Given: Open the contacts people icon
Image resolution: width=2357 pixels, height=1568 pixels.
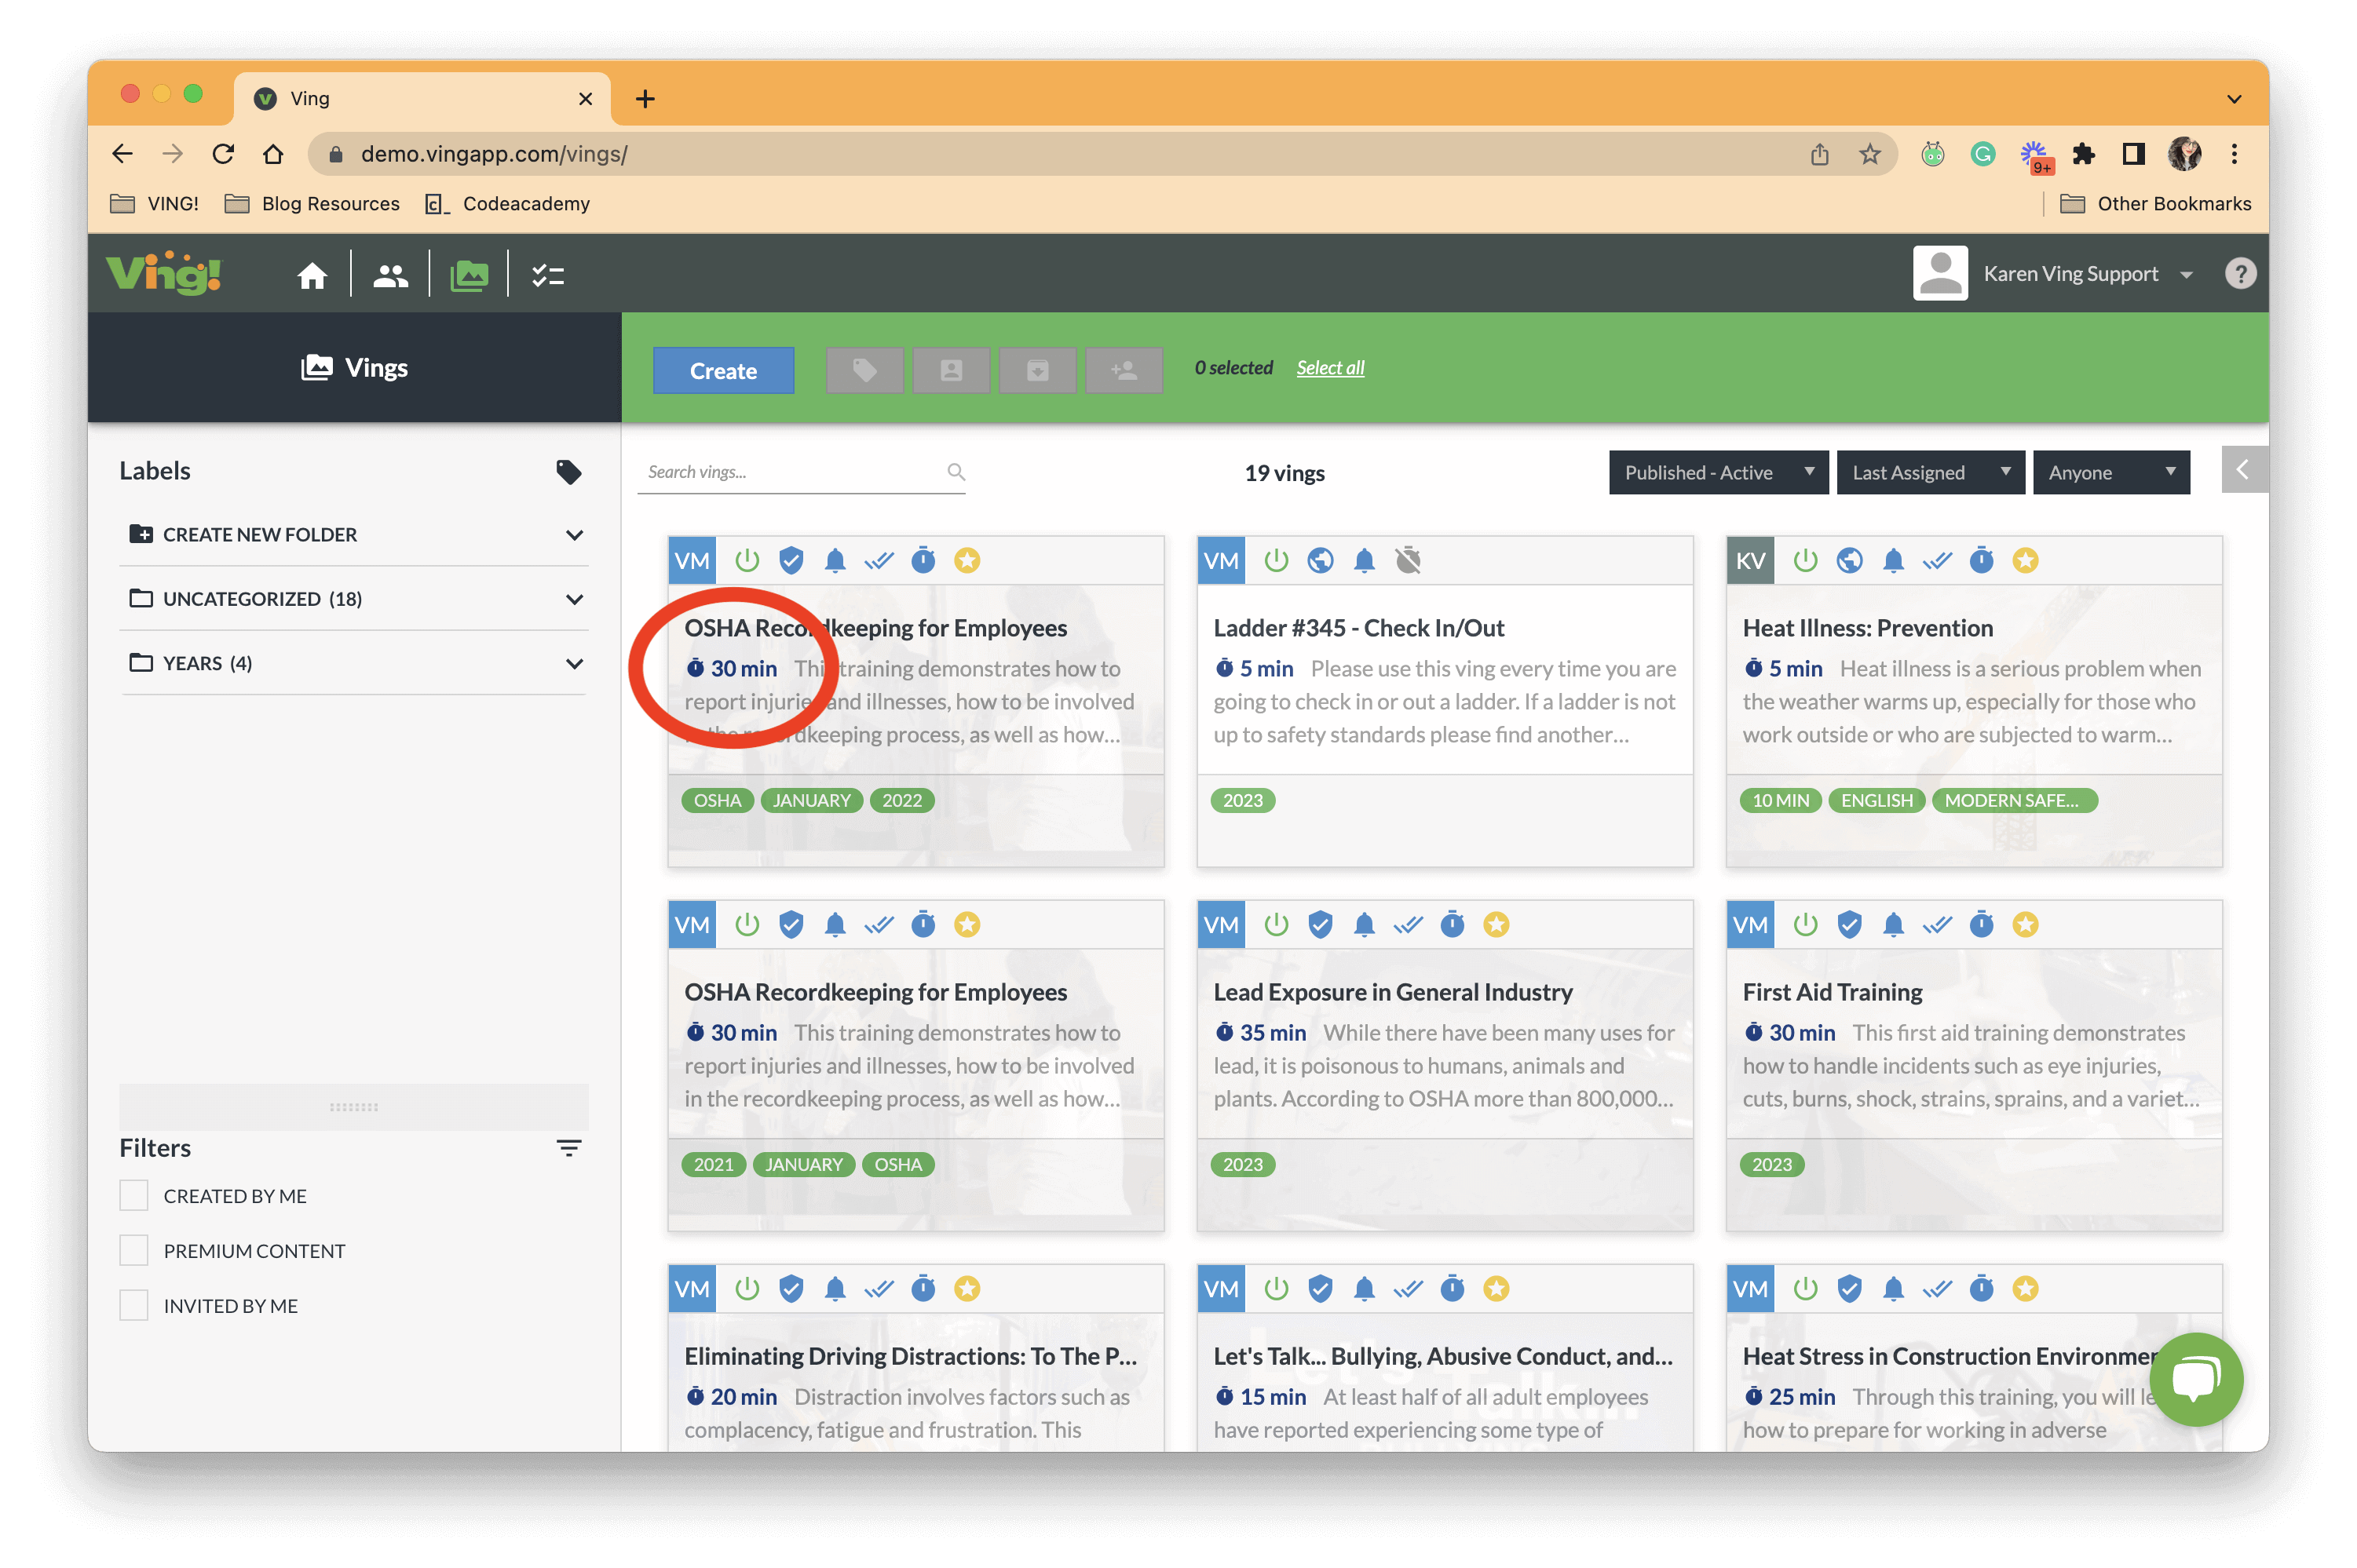Looking at the screenshot, I should coord(390,275).
